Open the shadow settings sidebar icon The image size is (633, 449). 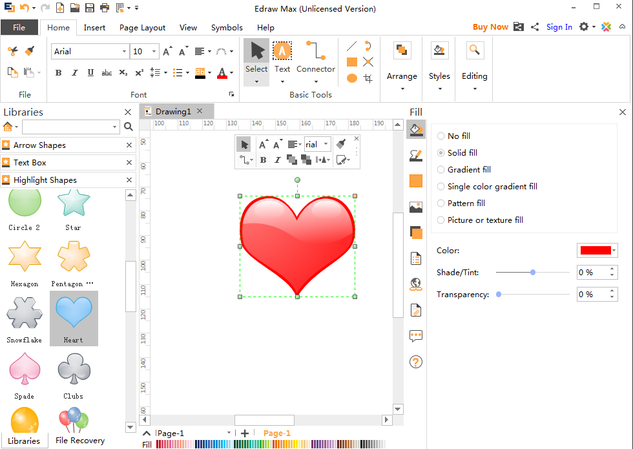pyautogui.click(x=416, y=233)
